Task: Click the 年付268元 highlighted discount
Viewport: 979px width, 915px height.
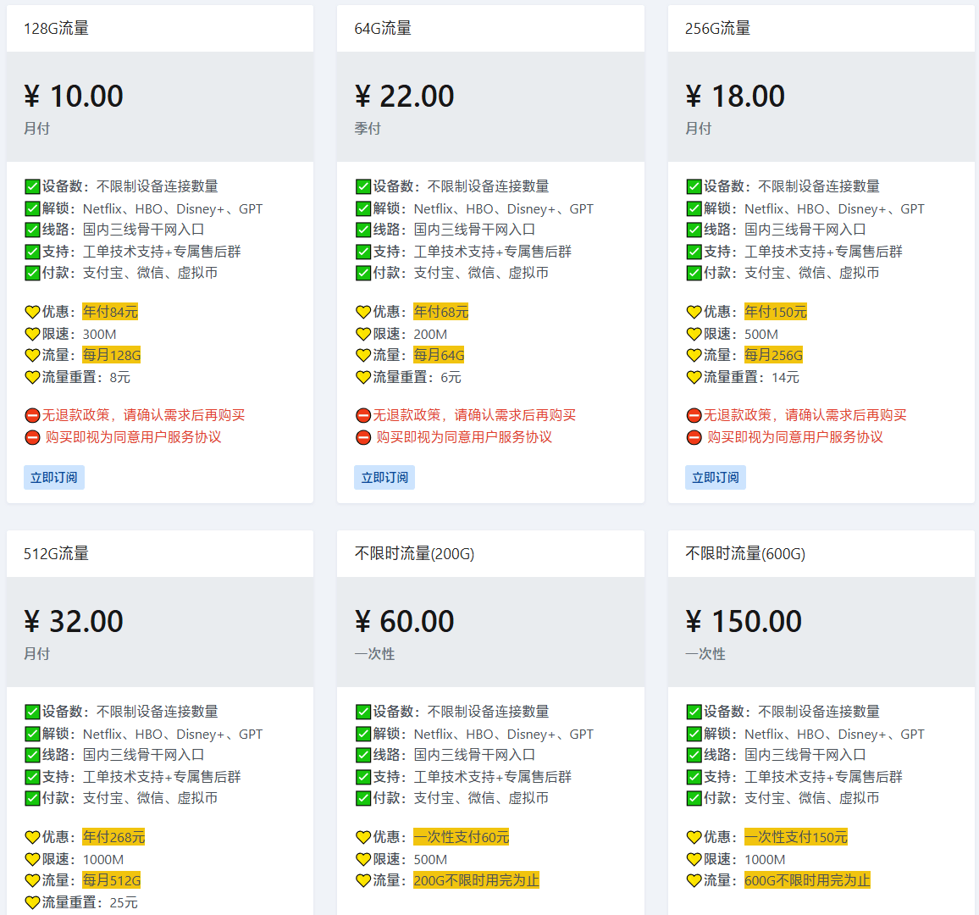Action: (x=113, y=837)
